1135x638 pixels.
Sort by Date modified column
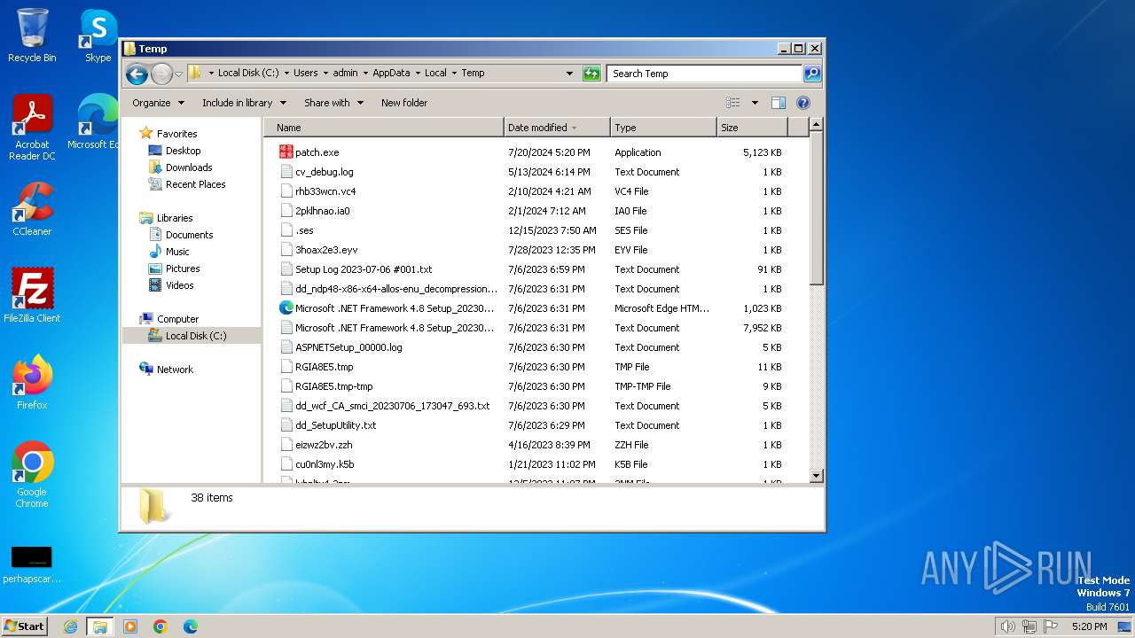[557, 128]
